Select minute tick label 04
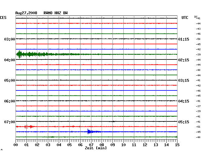The height and width of the screenshot is (153, 202). point(59,145)
